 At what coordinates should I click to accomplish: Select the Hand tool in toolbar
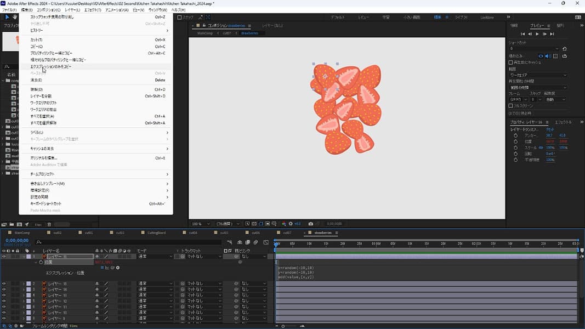[x=15, y=18]
